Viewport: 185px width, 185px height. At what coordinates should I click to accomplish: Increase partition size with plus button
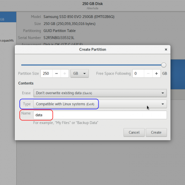pyautogui.click(x=65, y=74)
